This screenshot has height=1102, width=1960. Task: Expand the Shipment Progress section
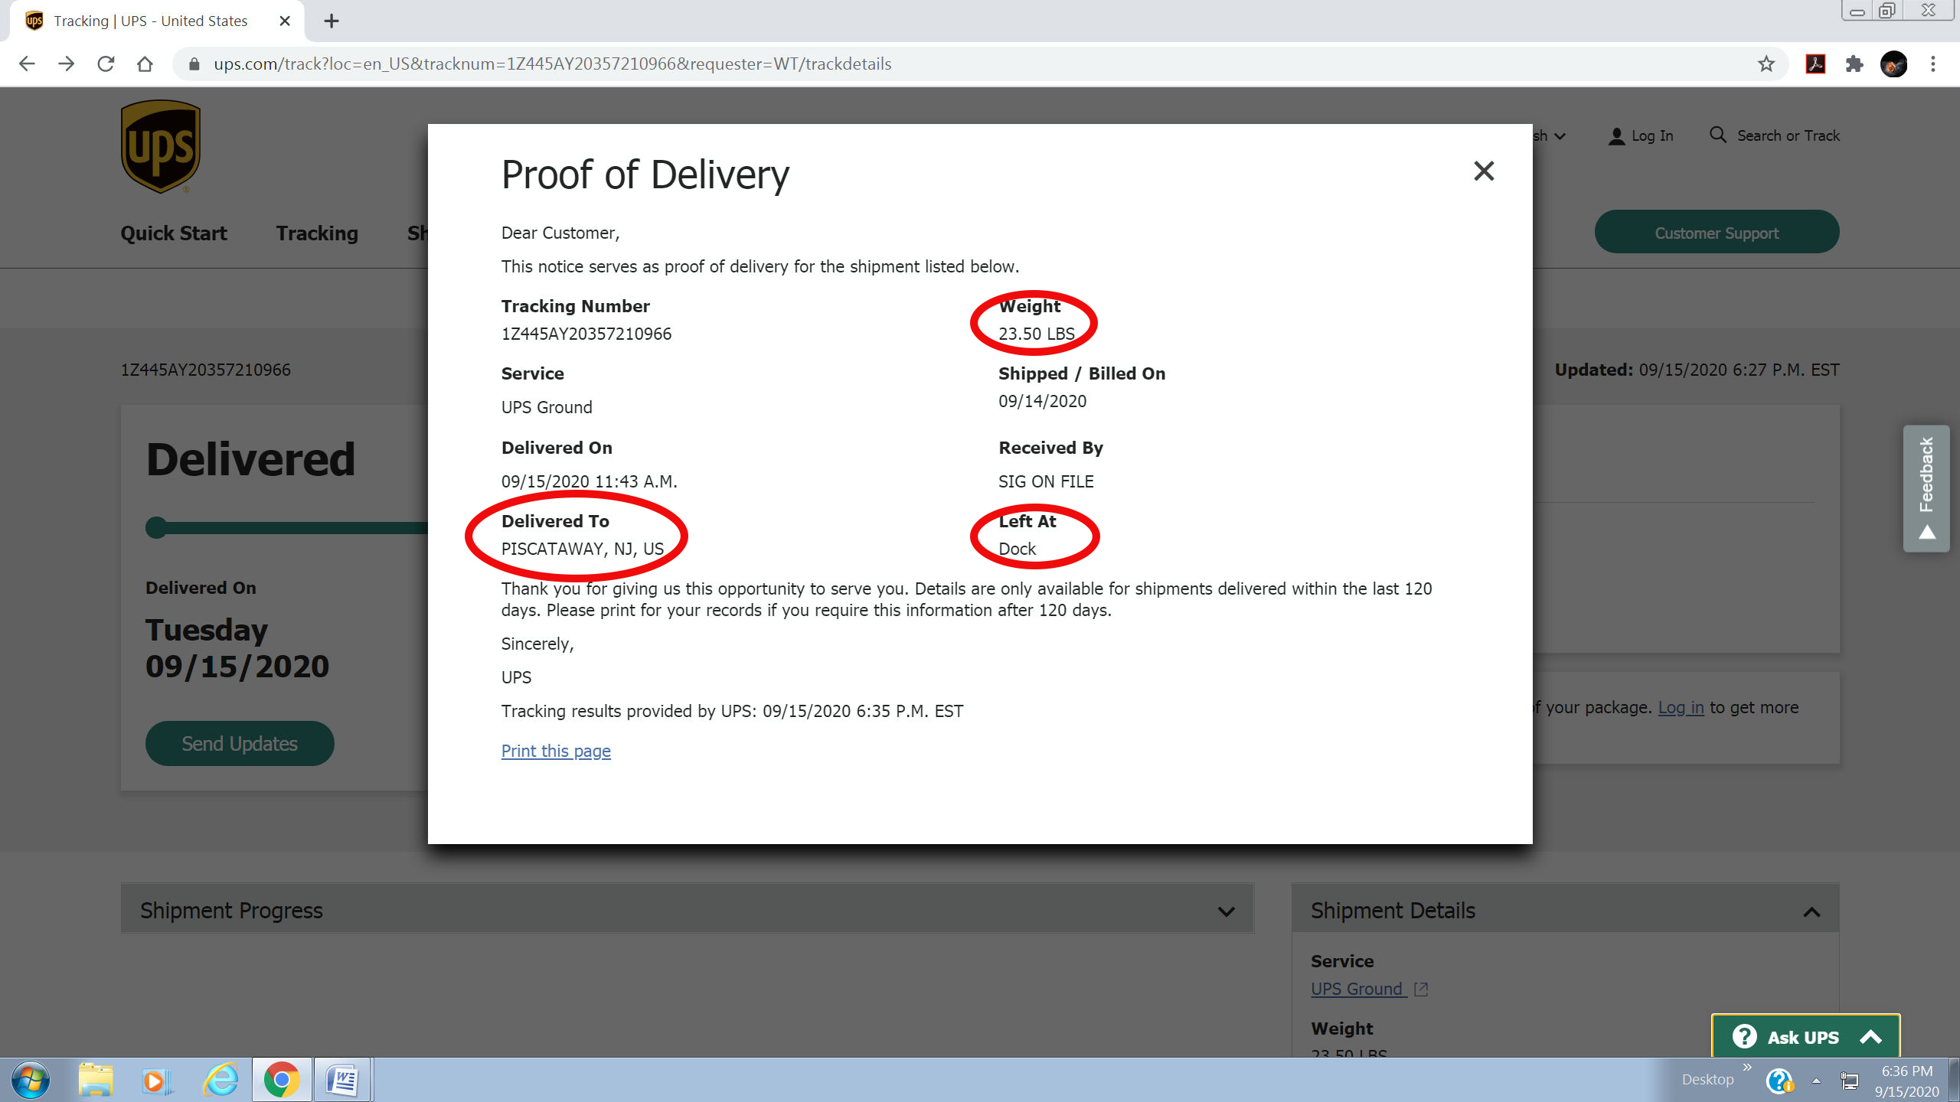tap(687, 910)
